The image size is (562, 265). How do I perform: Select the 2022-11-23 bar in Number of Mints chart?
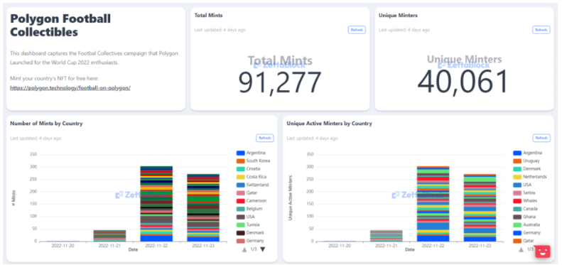click(x=203, y=207)
